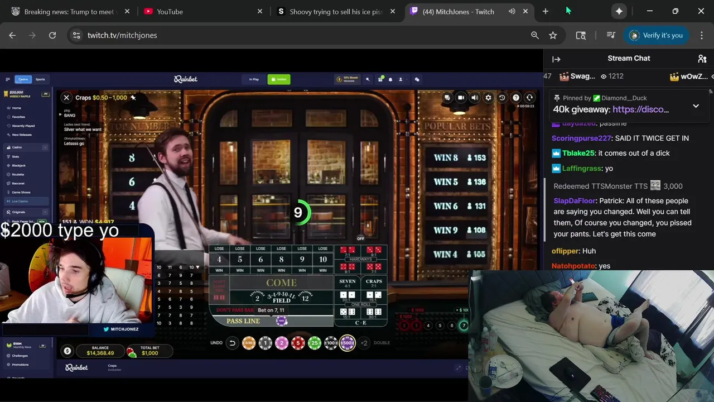
Task: Bet on place number 6
Action: tap(260, 259)
